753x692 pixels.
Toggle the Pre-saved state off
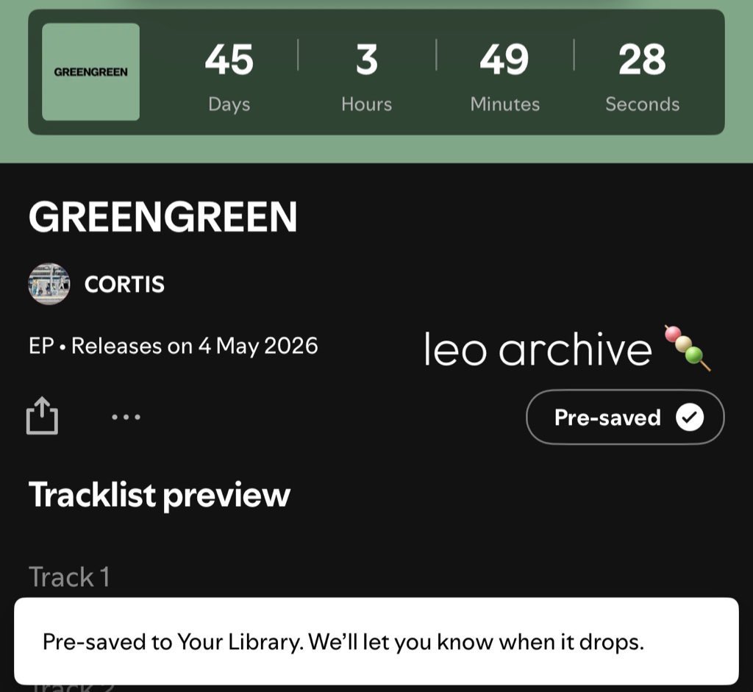pos(624,417)
